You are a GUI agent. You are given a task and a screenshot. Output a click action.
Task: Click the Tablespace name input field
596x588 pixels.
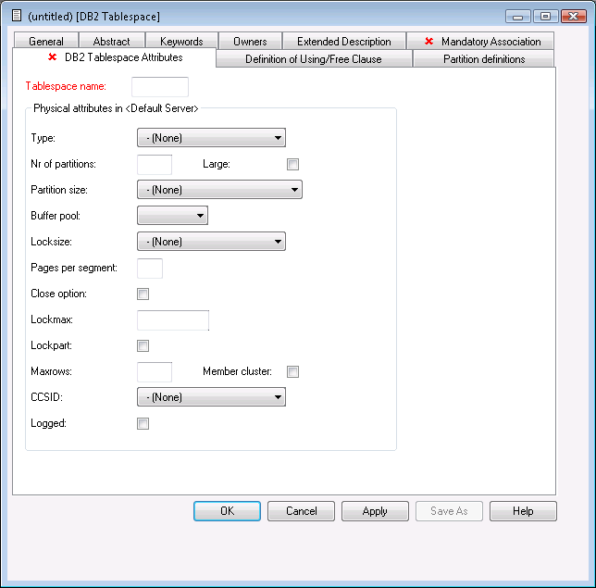[x=160, y=87]
